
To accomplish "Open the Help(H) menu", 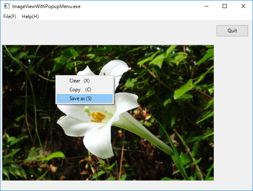I will point(30,17).
